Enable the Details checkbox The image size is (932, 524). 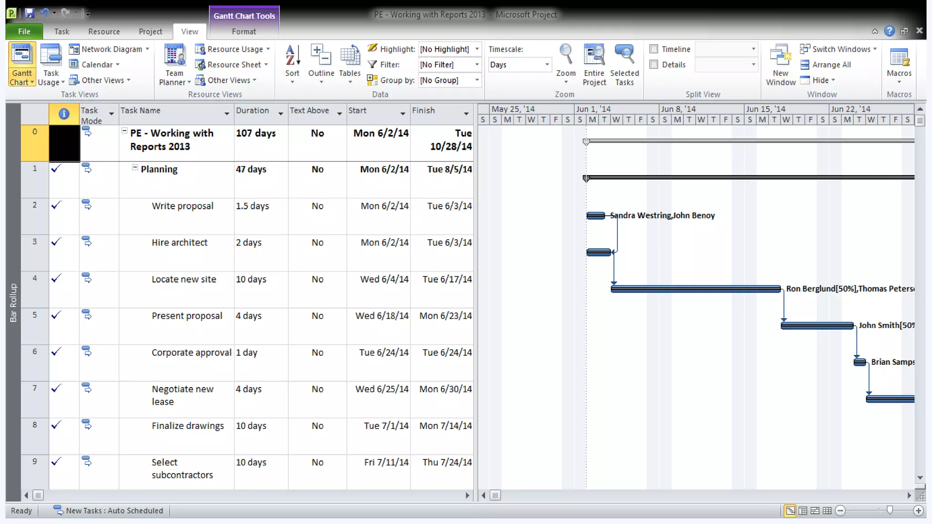point(654,65)
